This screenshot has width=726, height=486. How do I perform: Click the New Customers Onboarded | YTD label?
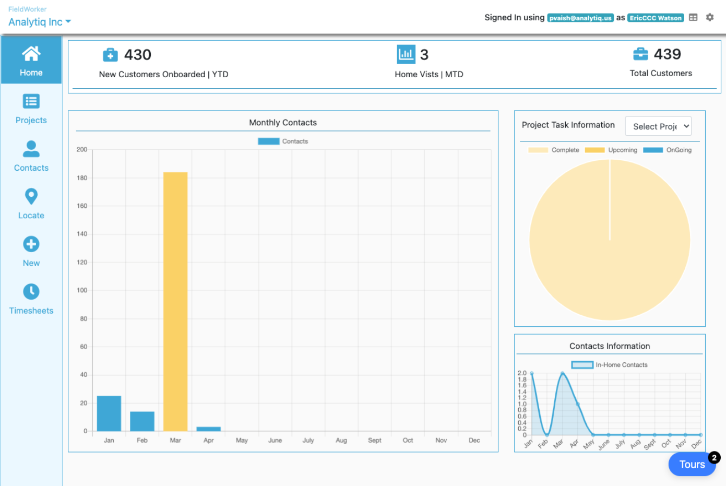tap(164, 74)
